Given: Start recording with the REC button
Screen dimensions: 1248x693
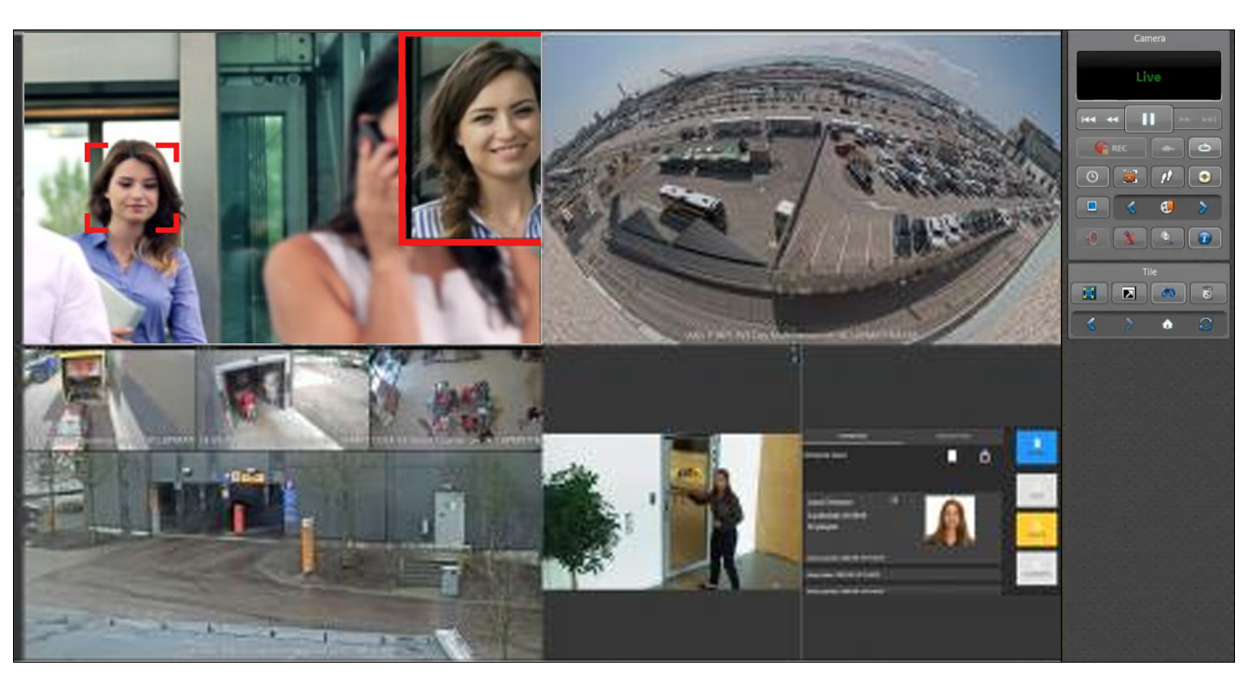Looking at the screenshot, I should click(x=1111, y=148).
